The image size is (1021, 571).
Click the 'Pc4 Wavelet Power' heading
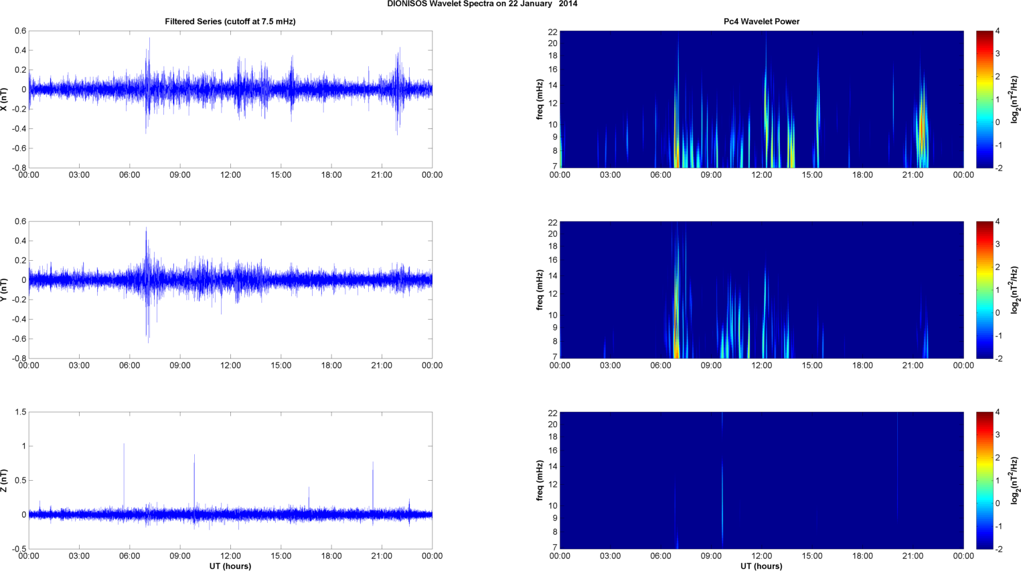click(x=761, y=21)
